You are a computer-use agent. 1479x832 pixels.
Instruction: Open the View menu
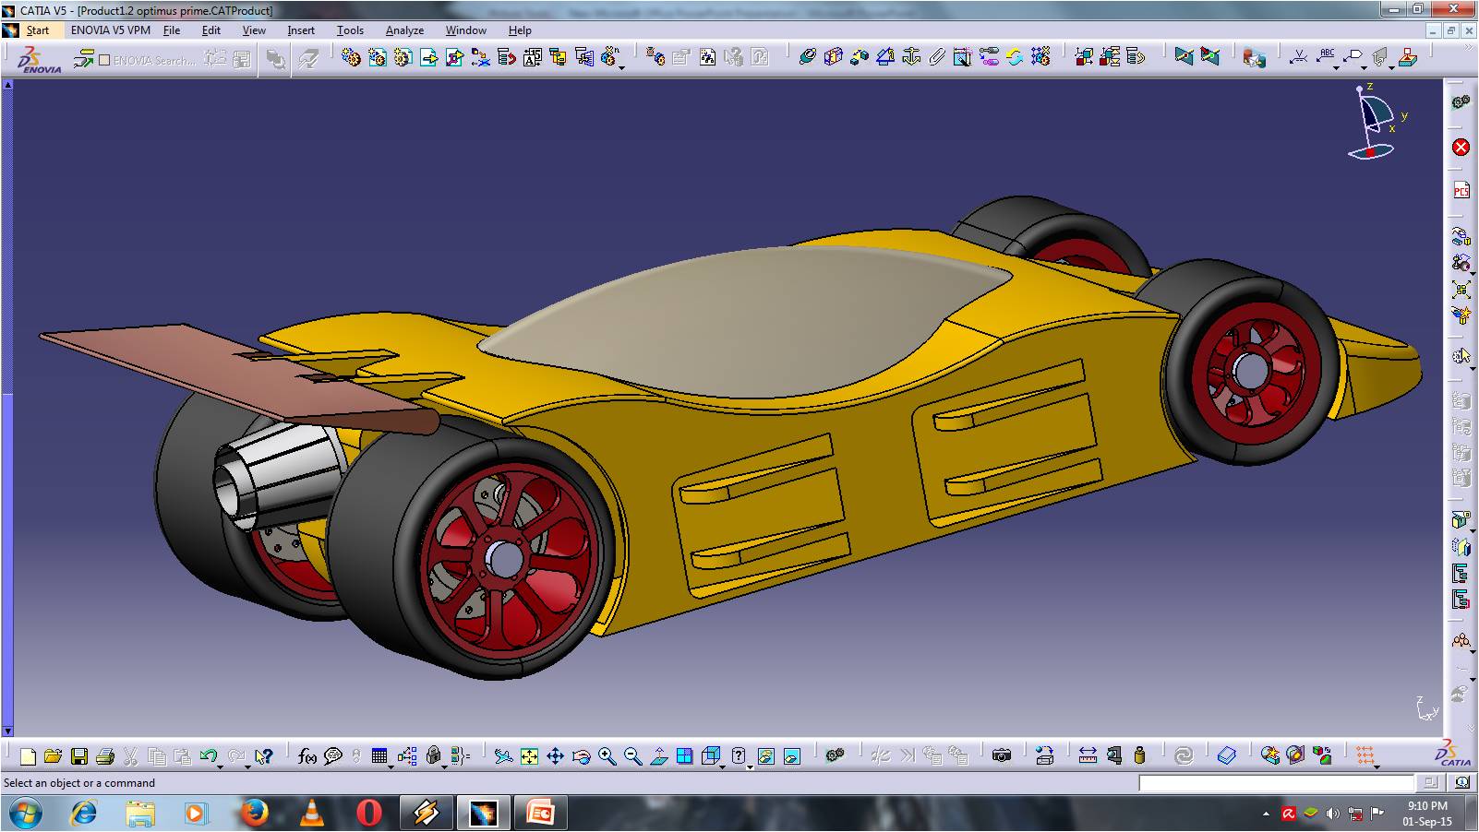pos(254,30)
